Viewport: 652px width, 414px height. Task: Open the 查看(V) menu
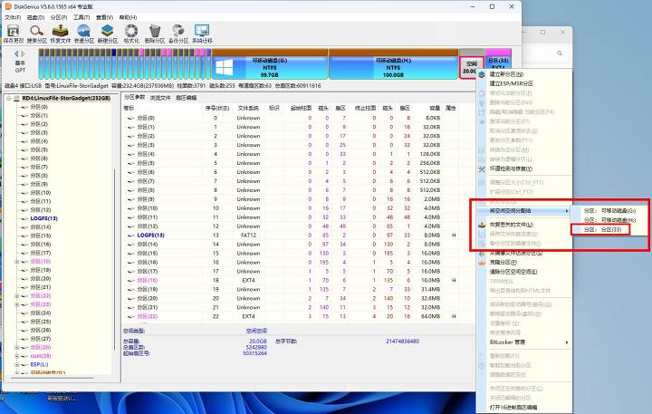pyautogui.click(x=104, y=17)
